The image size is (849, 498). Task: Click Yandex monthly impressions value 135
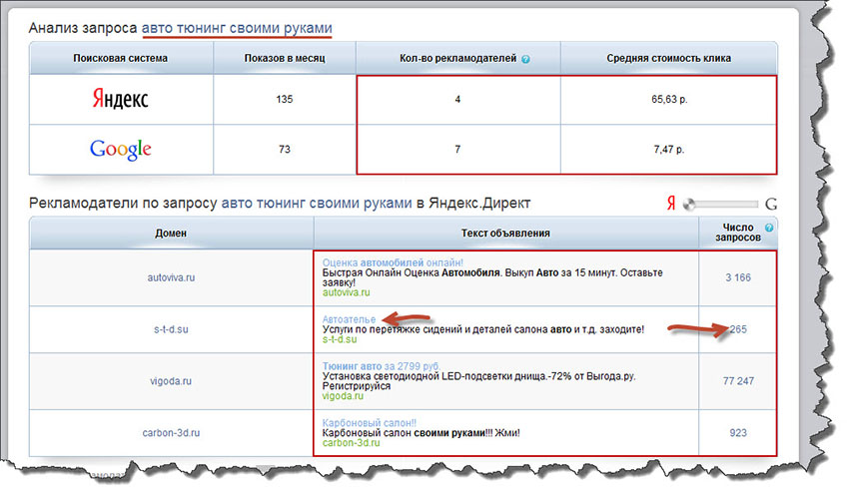pos(285,100)
